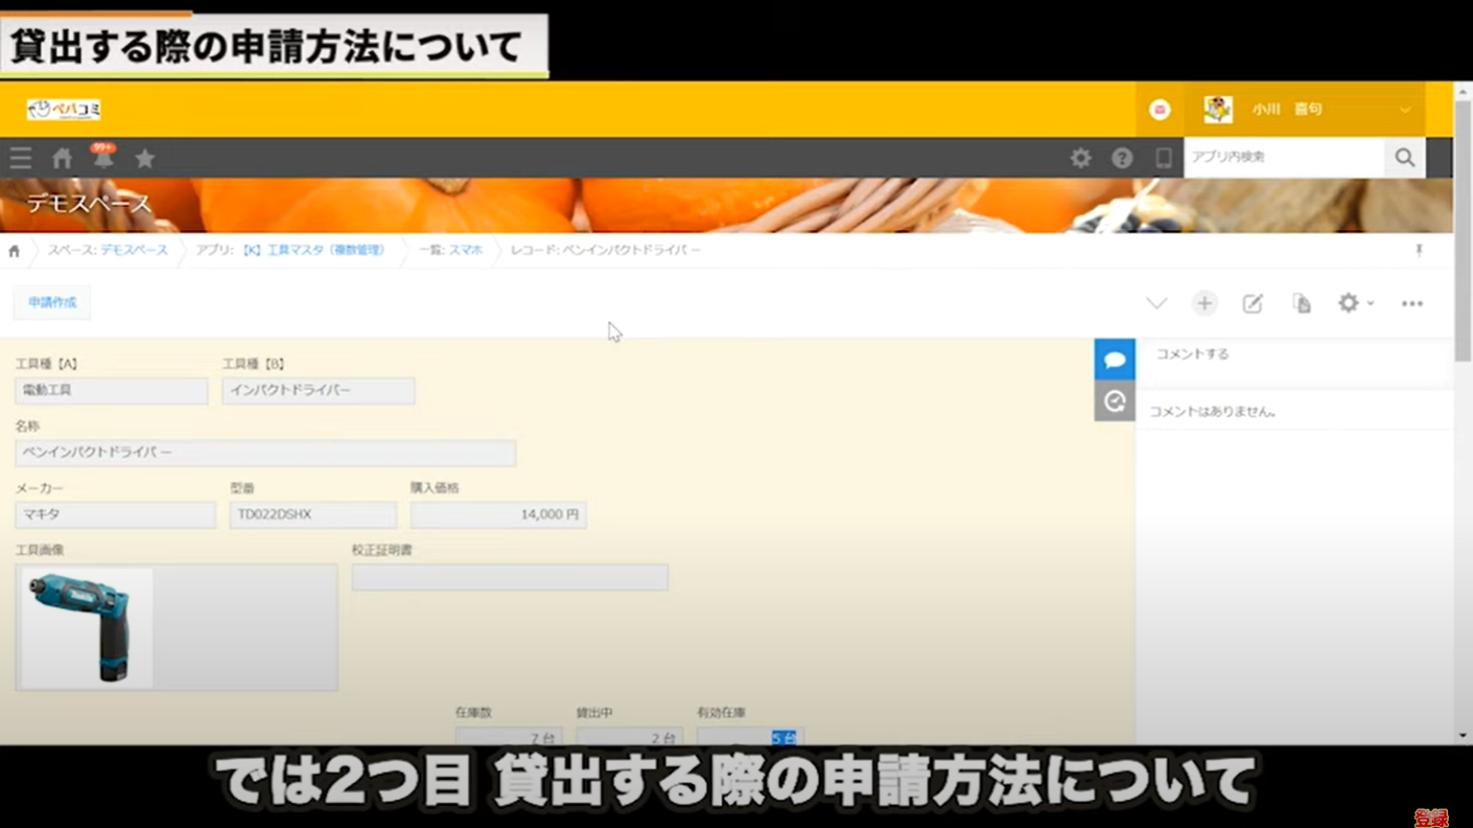Click the 申請作成 button
Image resolution: width=1473 pixels, height=828 pixels.
tap(51, 303)
